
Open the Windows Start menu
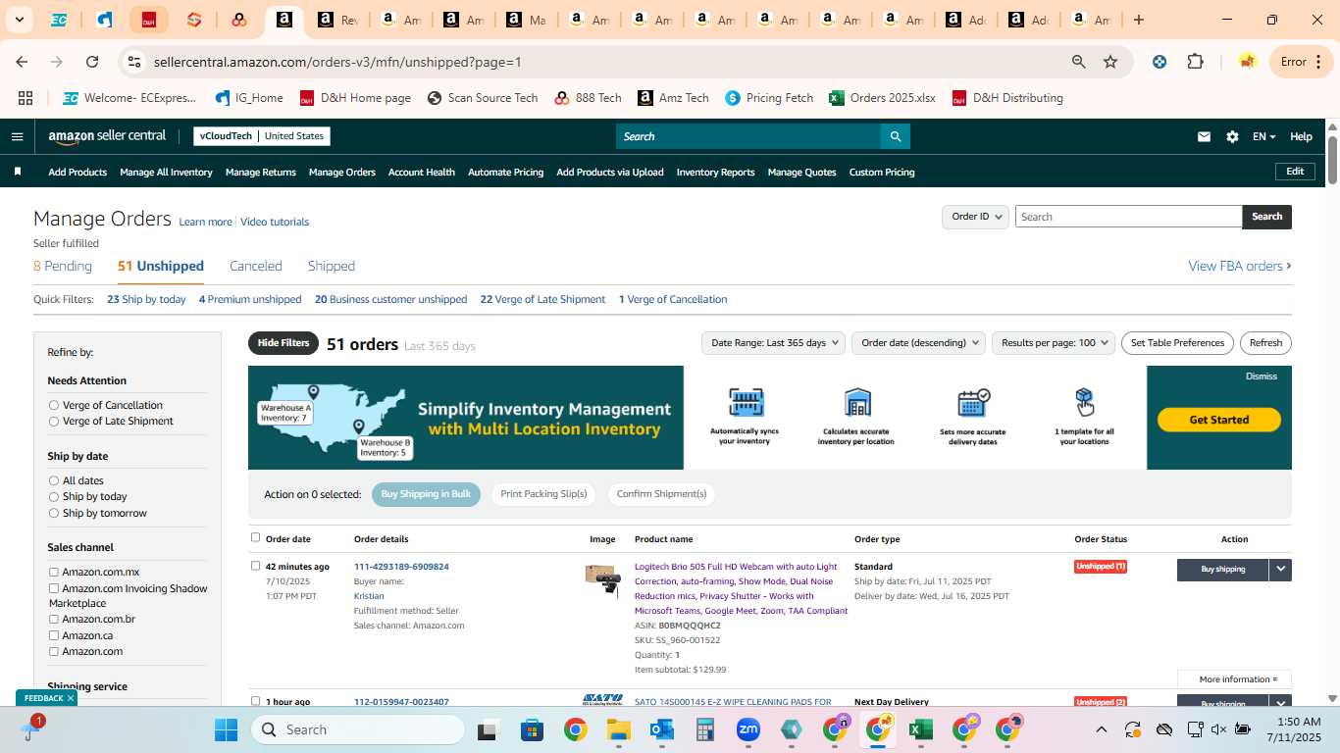point(226,729)
